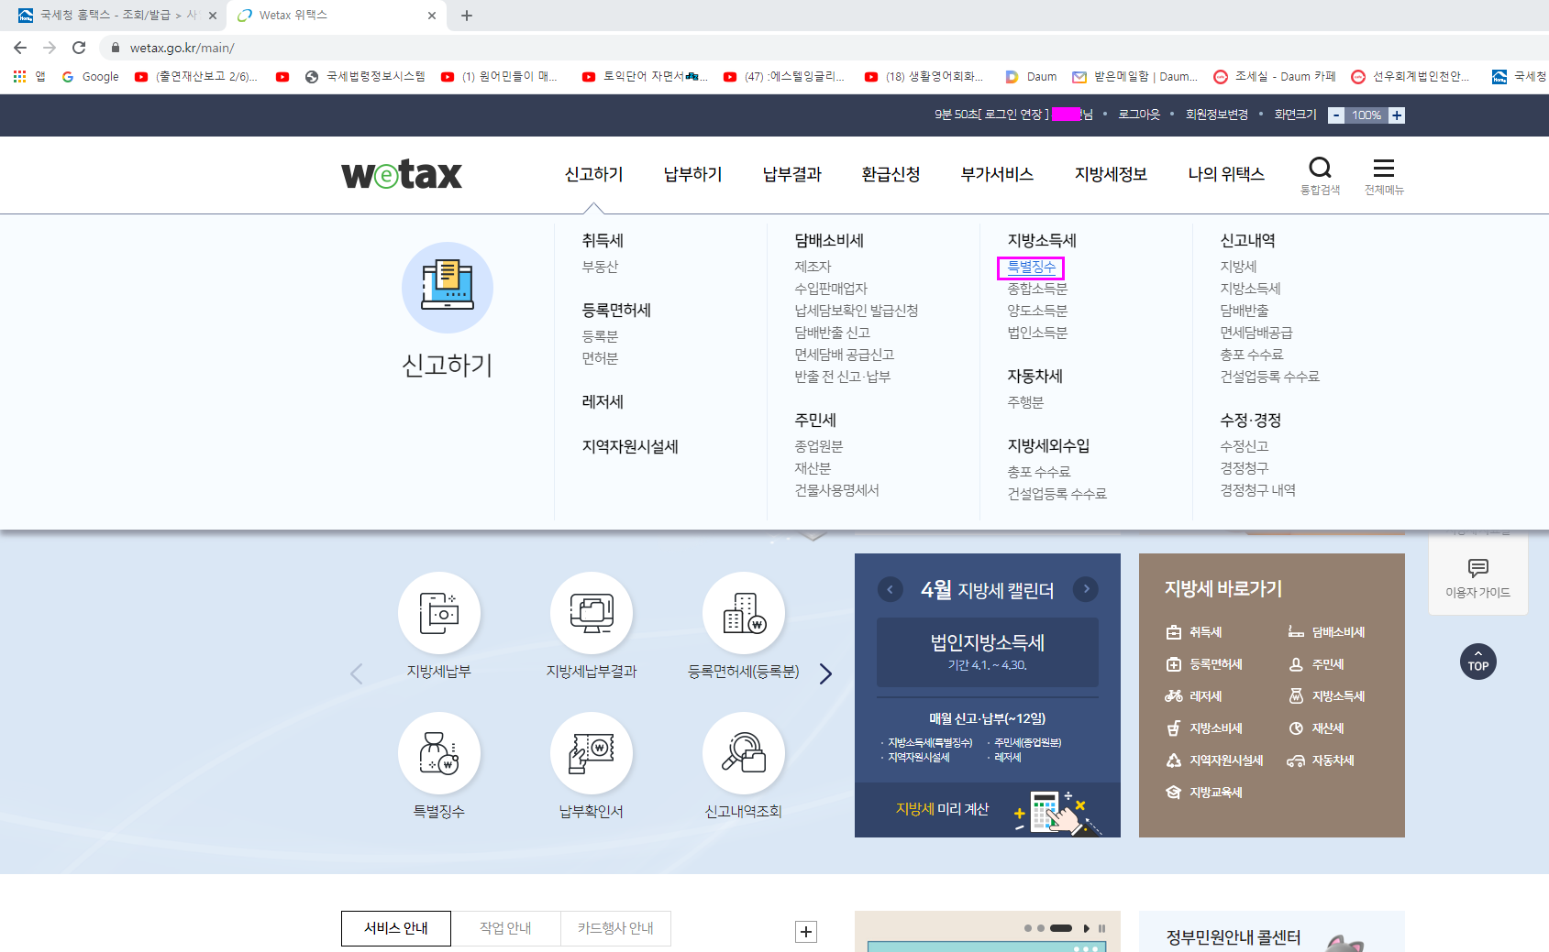Click the wetax logo

402,174
